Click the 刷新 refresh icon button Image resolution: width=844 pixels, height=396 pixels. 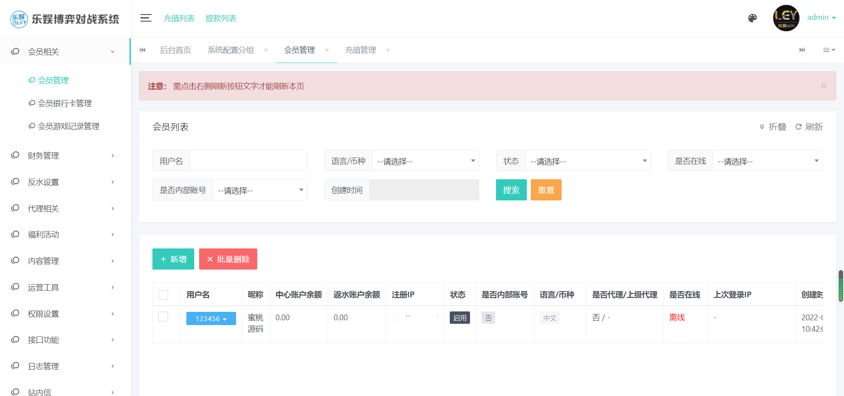click(x=809, y=127)
